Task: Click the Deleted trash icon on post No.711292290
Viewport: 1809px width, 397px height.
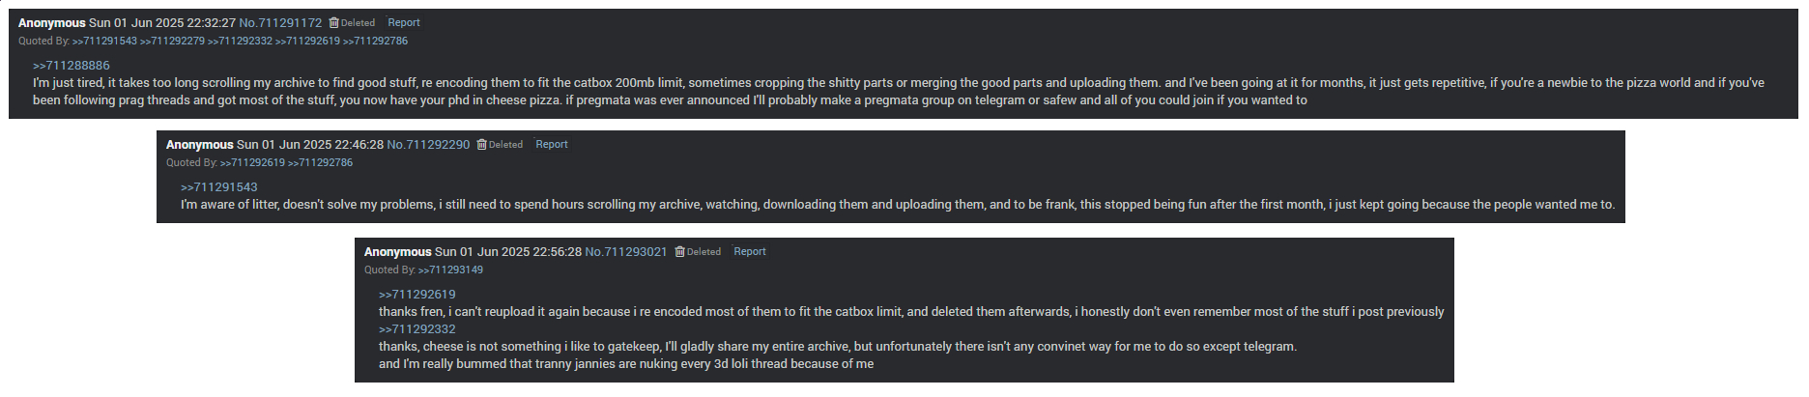Action: pyautogui.click(x=481, y=144)
